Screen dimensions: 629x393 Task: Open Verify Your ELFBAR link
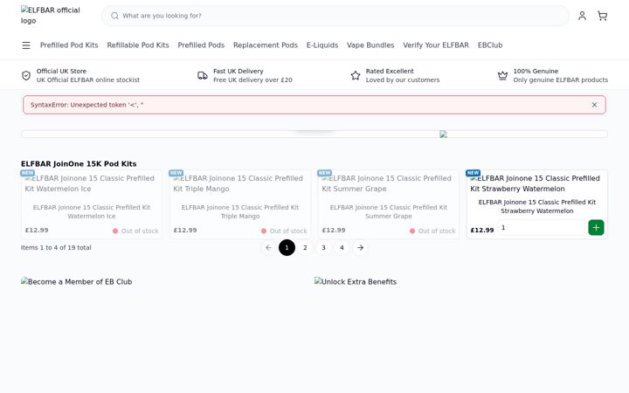click(x=436, y=45)
